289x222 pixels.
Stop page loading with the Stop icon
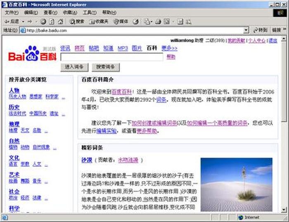43,22
